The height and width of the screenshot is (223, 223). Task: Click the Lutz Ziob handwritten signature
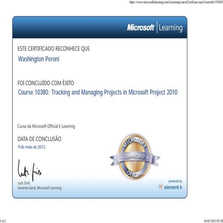pyautogui.click(x=29, y=170)
